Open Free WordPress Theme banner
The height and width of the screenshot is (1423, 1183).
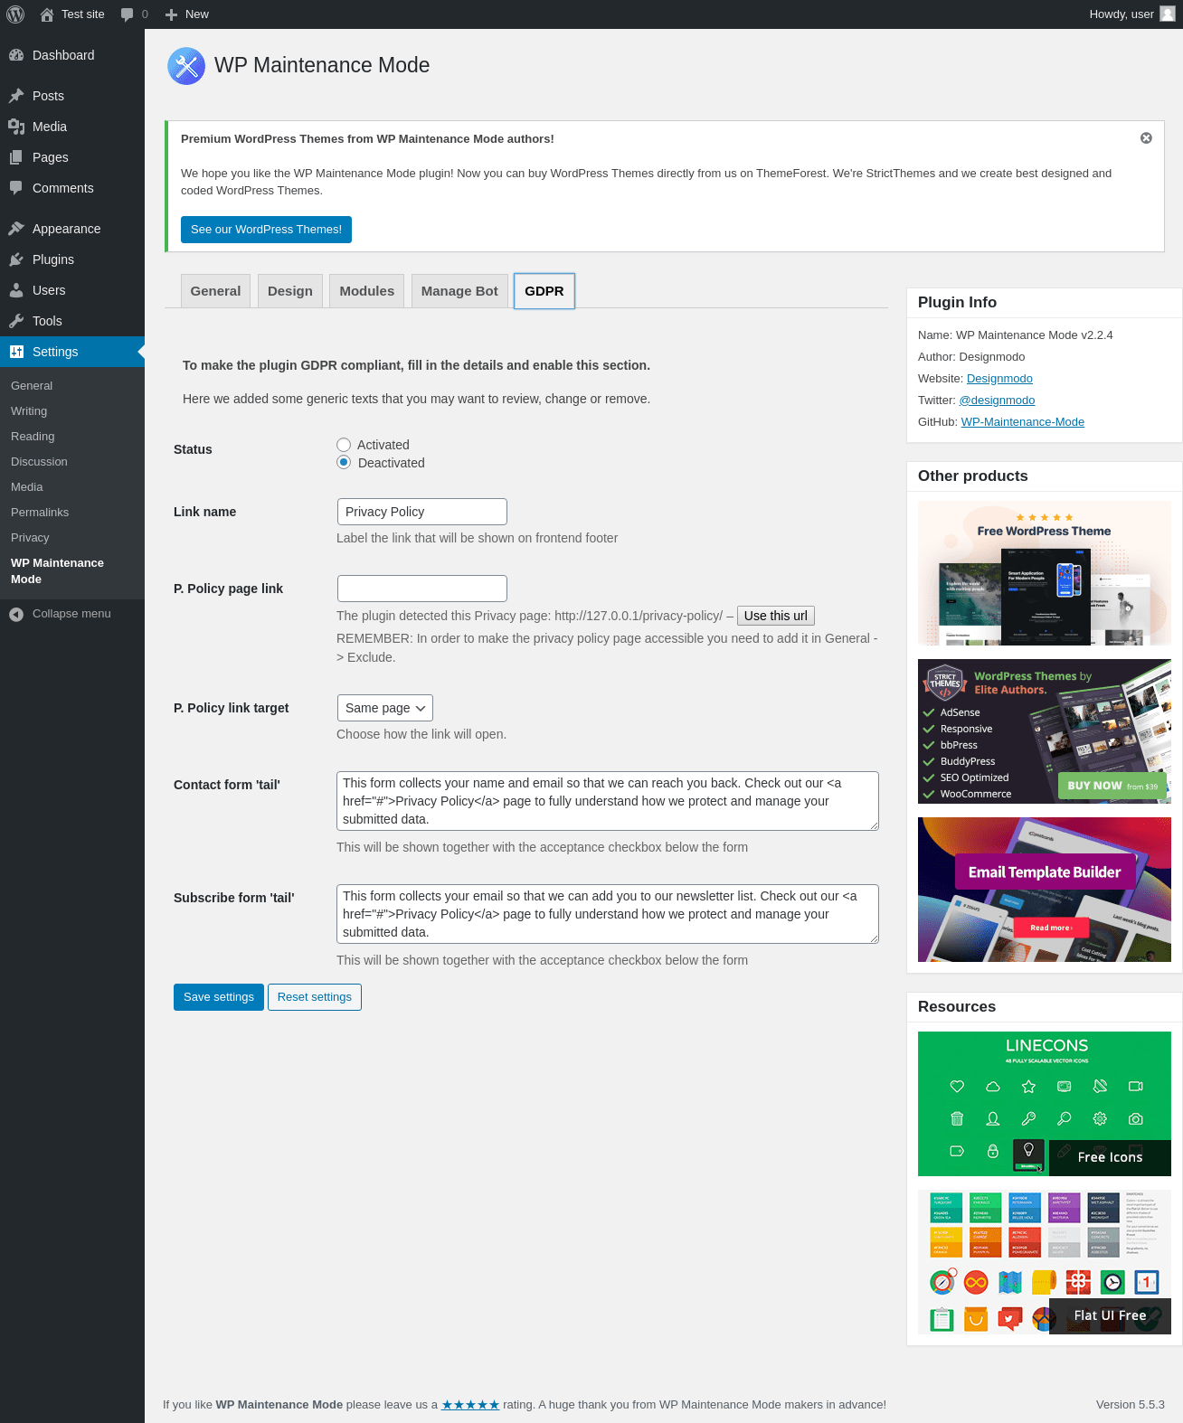[1045, 573]
